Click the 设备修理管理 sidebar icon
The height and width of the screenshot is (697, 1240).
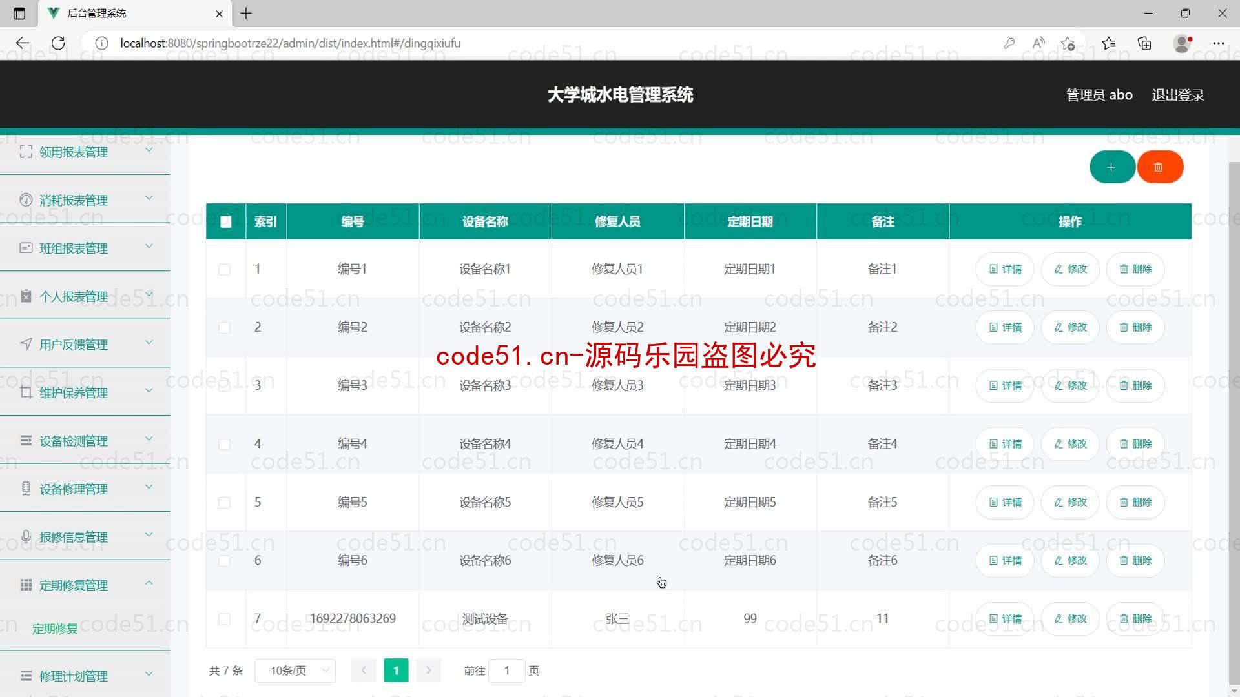click(26, 489)
